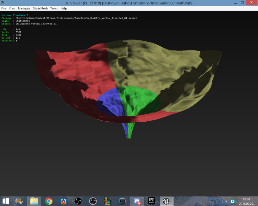Image resolution: width=258 pixels, height=206 pixels.
Task: Click the clock showing 18:38
Action: coord(247,199)
